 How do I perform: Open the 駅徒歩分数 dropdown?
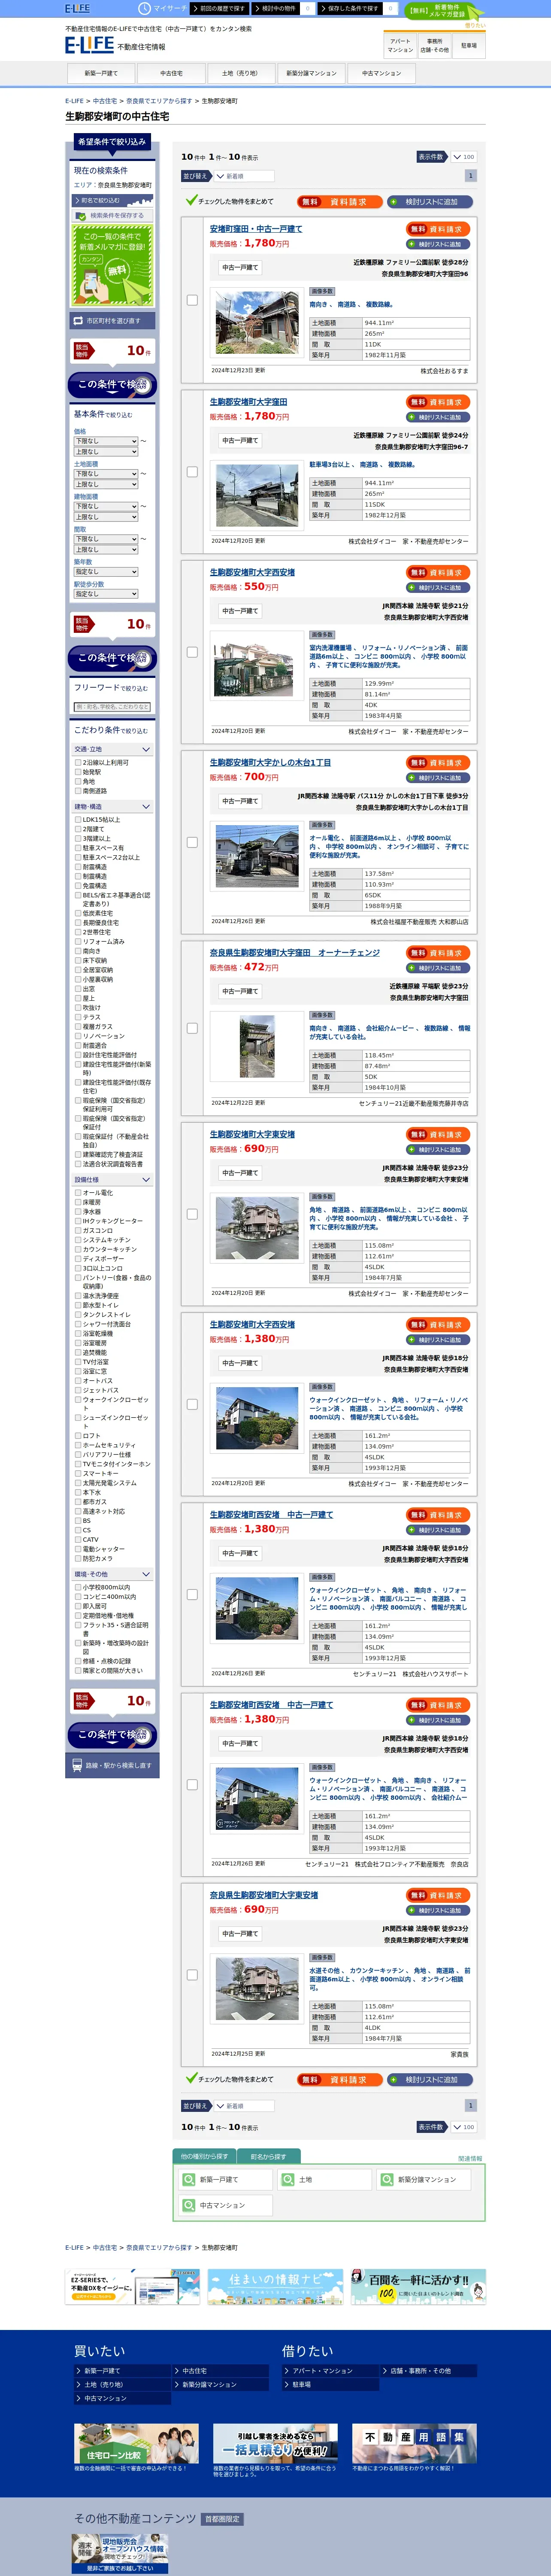pos(105,594)
